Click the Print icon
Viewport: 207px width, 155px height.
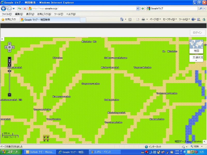point(143,20)
